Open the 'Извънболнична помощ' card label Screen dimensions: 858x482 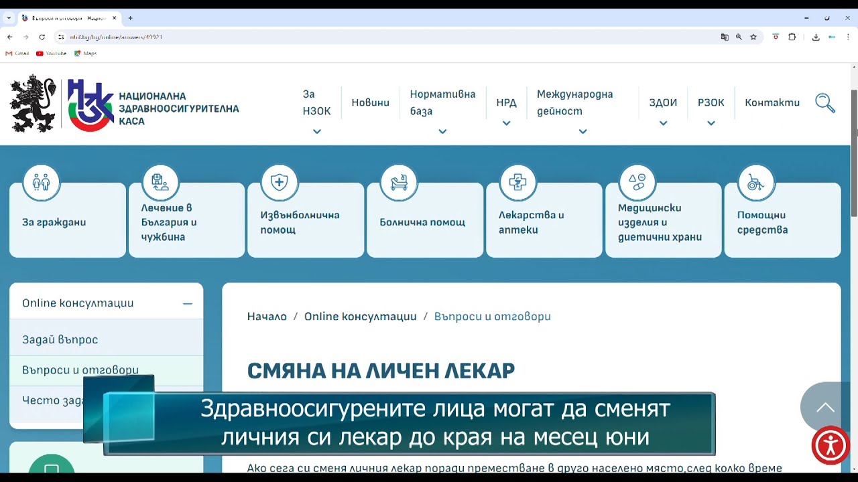(x=300, y=222)
